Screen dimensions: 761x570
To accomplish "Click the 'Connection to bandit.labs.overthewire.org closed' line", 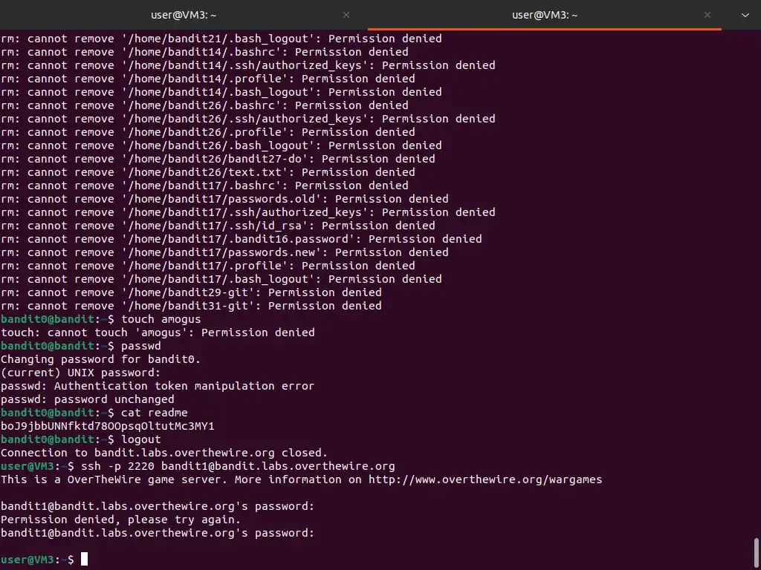I will [163, 453].
